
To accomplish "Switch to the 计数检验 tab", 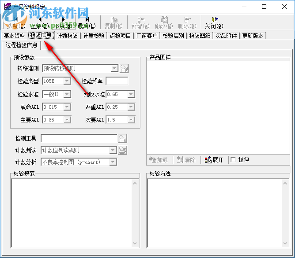I will [68, 36].
